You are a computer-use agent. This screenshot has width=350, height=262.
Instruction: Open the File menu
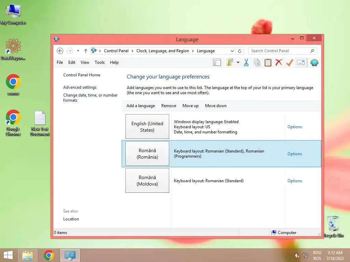(x=60, y=62)
